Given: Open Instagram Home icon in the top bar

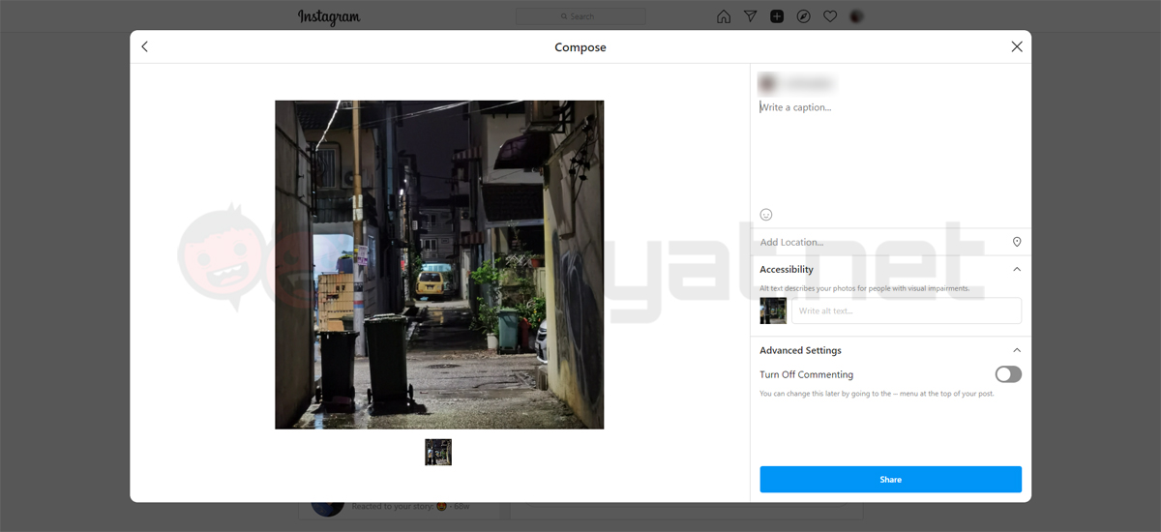Looking at the screenshot, I should 724,16.
